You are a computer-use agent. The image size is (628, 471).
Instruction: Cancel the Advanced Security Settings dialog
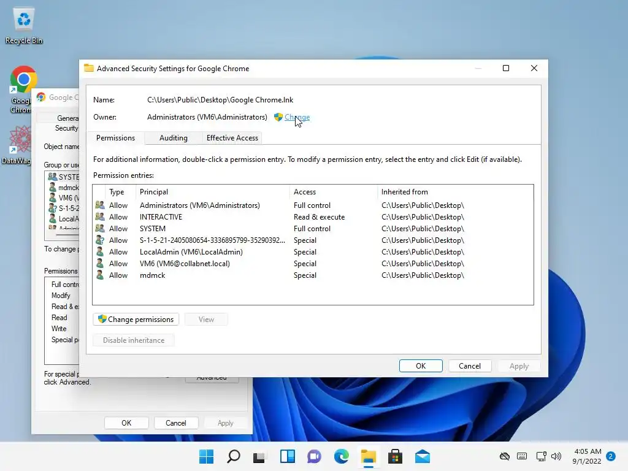coord(470,366)
